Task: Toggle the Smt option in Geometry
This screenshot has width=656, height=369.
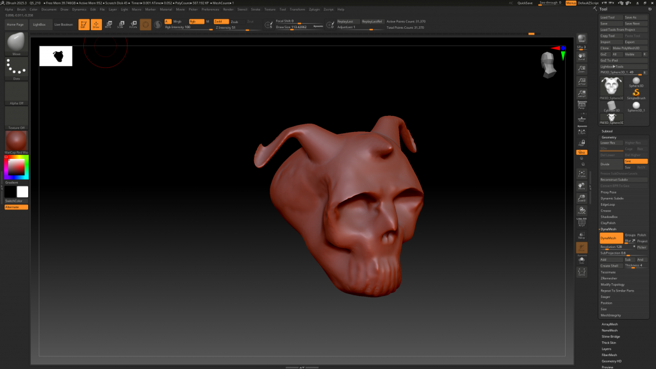Action: [x=637, y=161]
